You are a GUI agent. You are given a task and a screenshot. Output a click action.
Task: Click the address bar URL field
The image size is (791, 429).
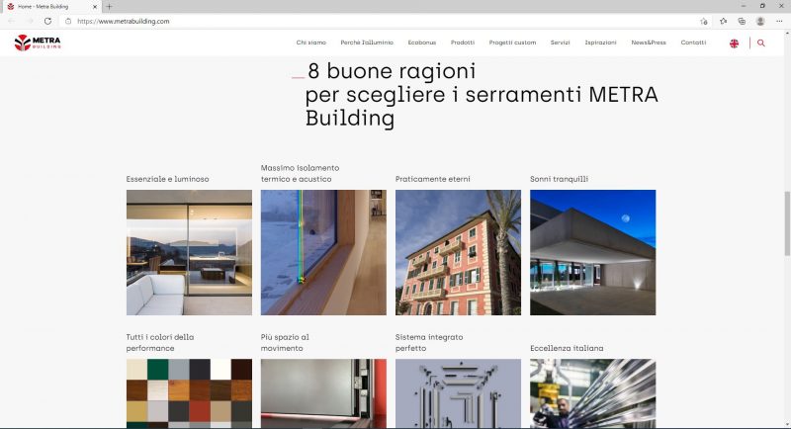coord(384,21)
